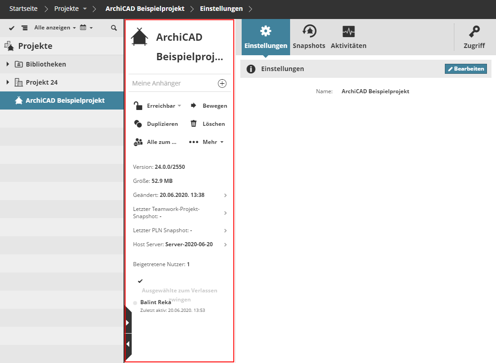Click ArchiCAD Beispielprojekt house icon in tree
This screenshot has height=363, width=496.
(x=19, y=100)
